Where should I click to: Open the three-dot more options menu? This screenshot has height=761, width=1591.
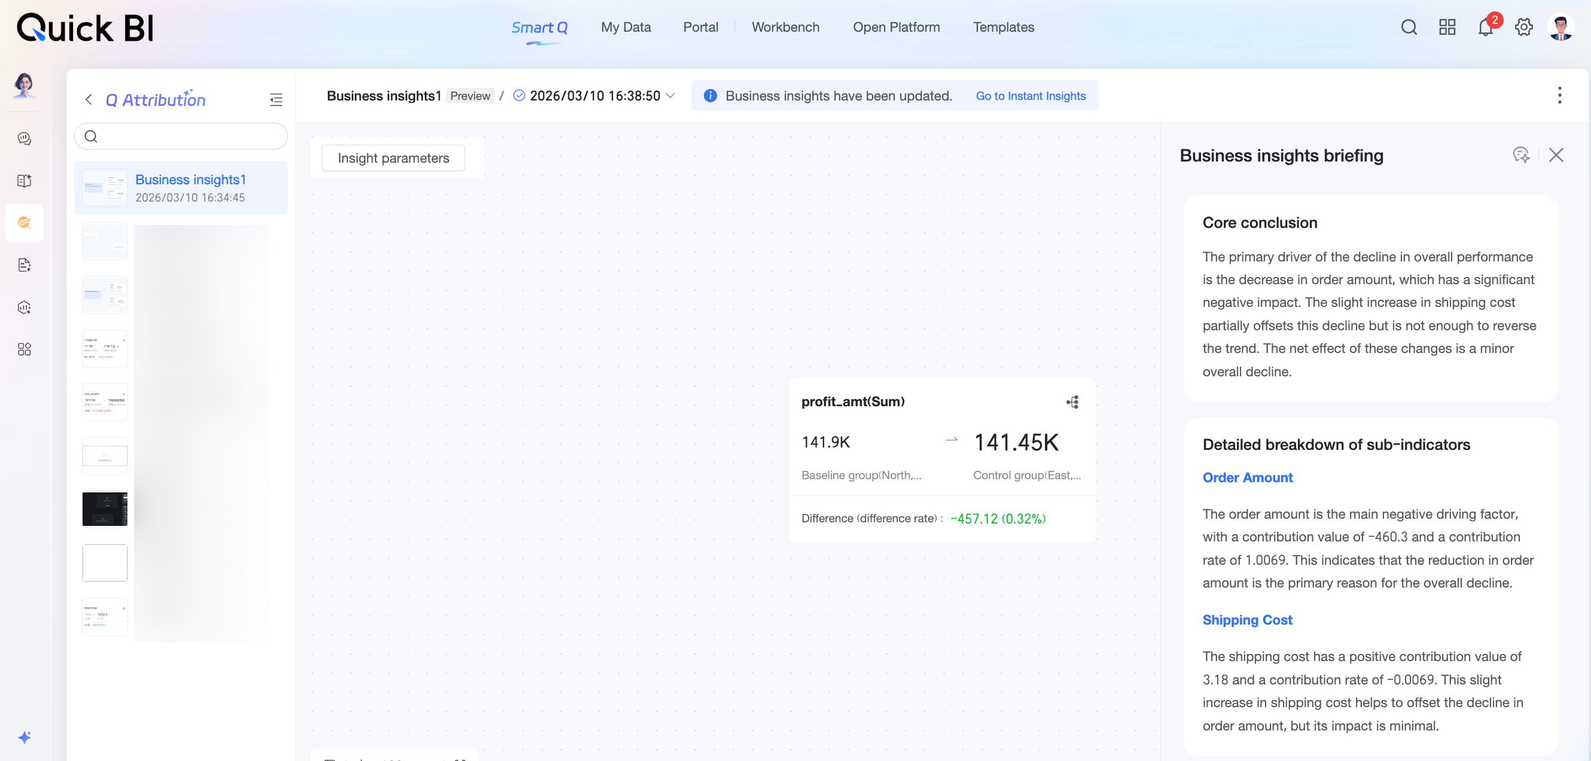1559,95
